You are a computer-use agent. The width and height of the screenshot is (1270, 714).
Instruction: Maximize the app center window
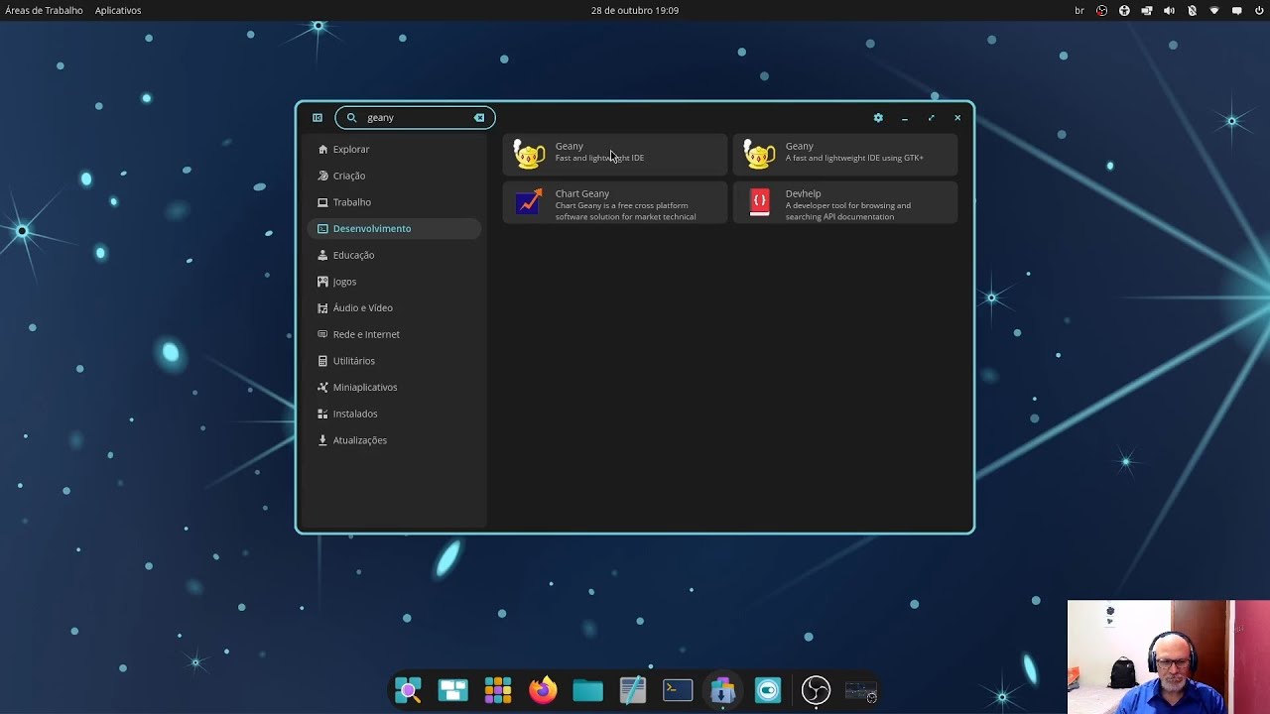point(931,118)
